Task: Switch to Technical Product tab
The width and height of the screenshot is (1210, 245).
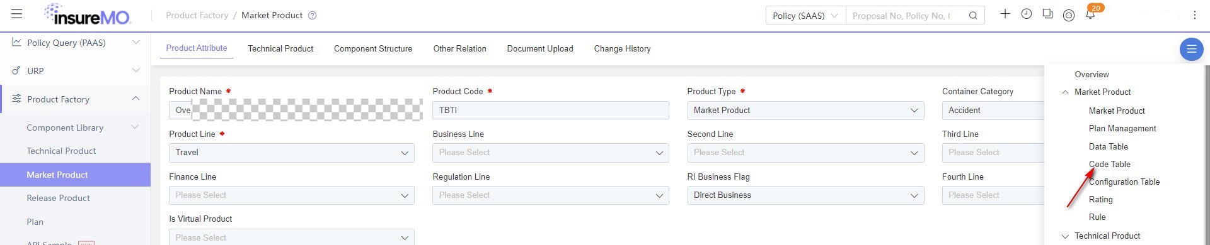Action: pyautogui.click(x=280, y=48)
